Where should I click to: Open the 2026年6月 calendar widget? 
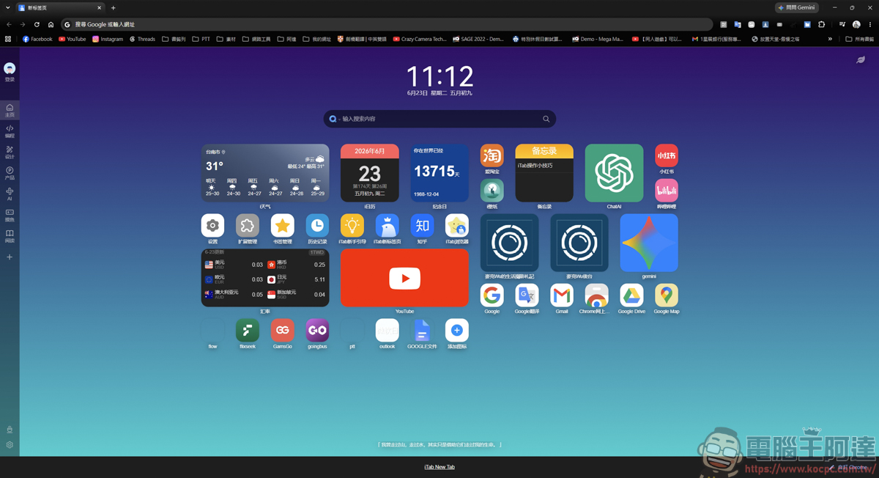pos(370,173)
